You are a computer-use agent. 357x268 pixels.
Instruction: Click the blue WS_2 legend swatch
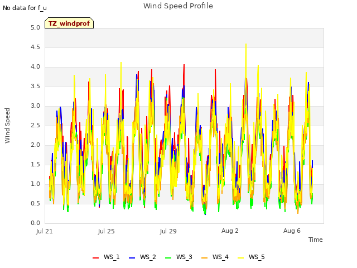[132, 257]
